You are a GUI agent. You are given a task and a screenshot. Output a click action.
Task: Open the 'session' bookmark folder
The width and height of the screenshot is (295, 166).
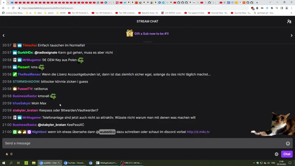(x=49, y=13)
